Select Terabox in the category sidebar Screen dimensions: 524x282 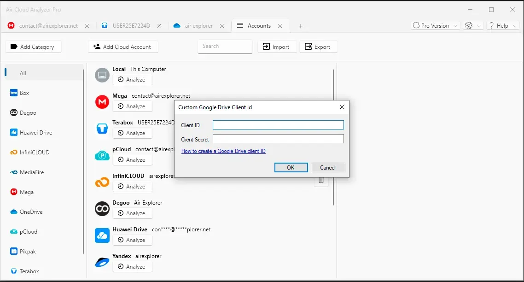click(x=43, y=271)
